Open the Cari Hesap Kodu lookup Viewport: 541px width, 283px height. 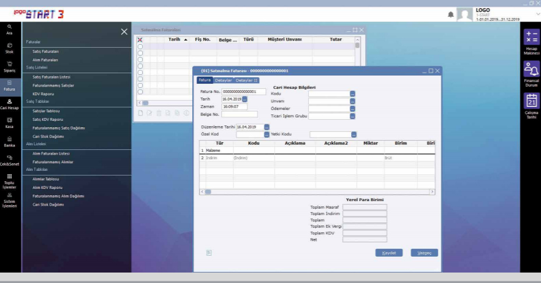point(353,94)
